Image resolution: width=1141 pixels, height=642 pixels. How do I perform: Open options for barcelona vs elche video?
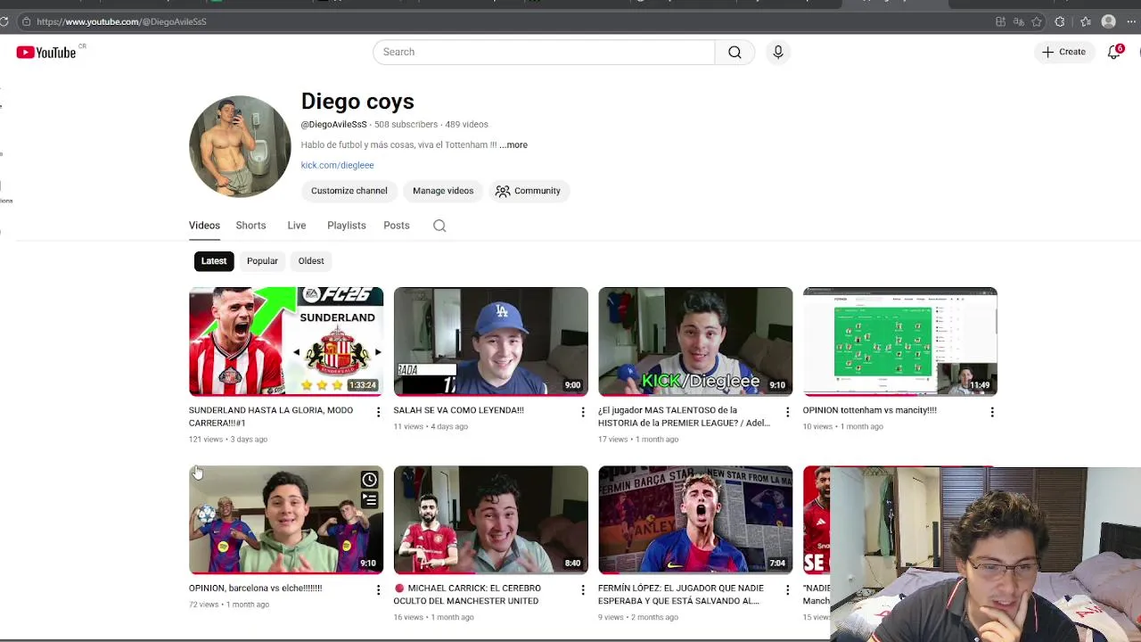(x=378, y=590)
